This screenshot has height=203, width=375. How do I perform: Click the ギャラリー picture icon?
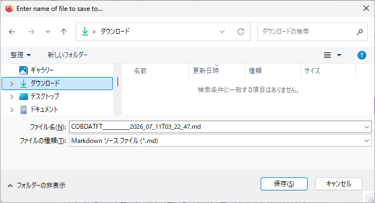click(23, 70)
